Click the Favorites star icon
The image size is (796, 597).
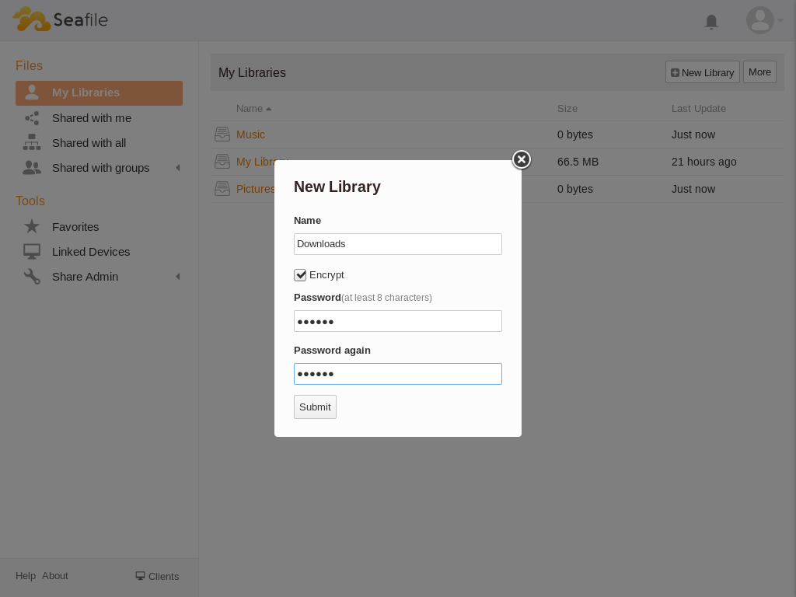pos(32,227)
